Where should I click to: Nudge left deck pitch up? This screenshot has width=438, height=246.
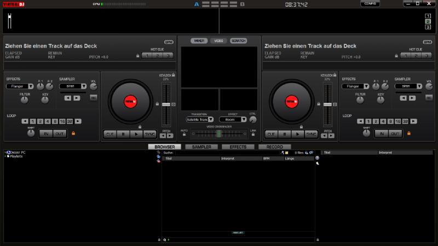click(x=170, y=136)
